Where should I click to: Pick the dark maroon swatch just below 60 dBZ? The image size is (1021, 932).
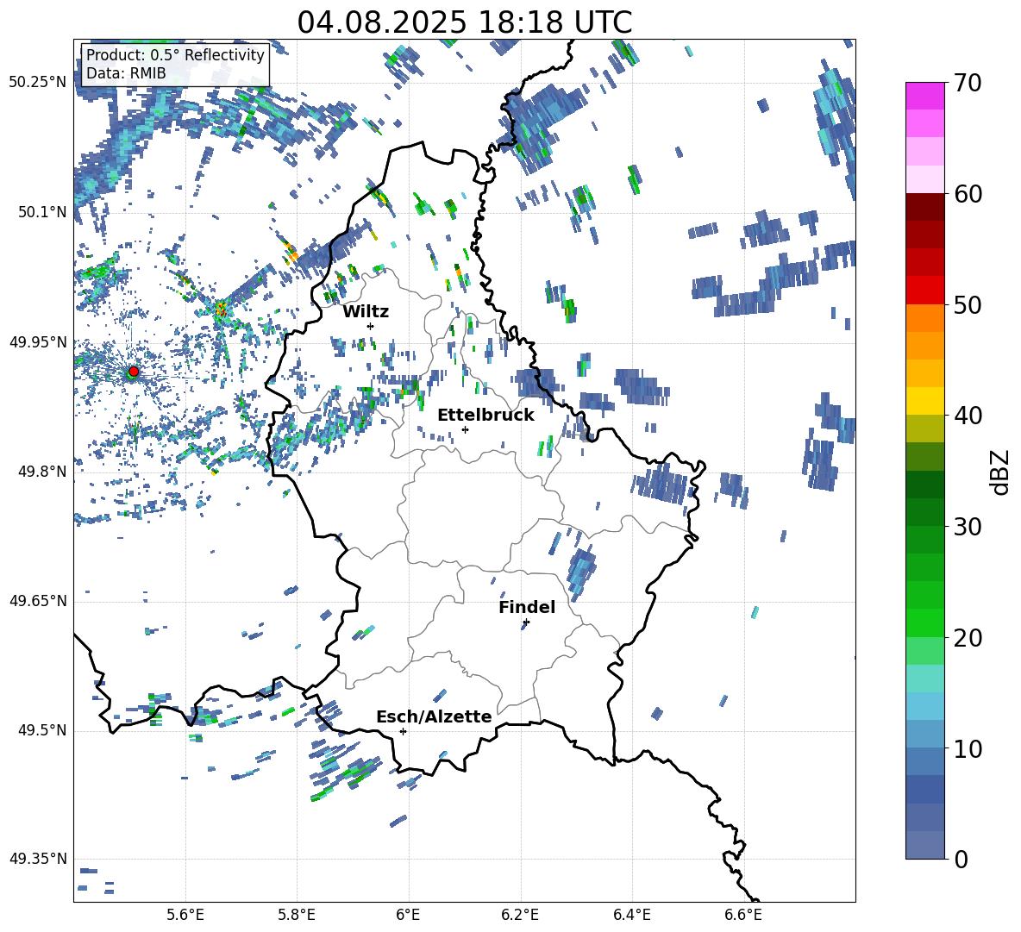[925, 207]
